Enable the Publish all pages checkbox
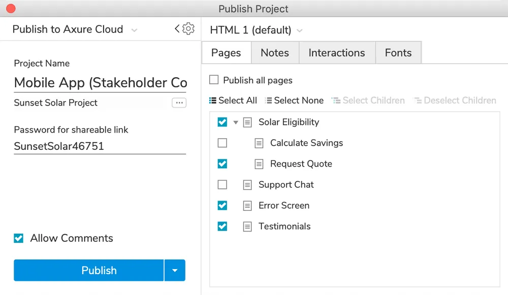 [214, 80]
